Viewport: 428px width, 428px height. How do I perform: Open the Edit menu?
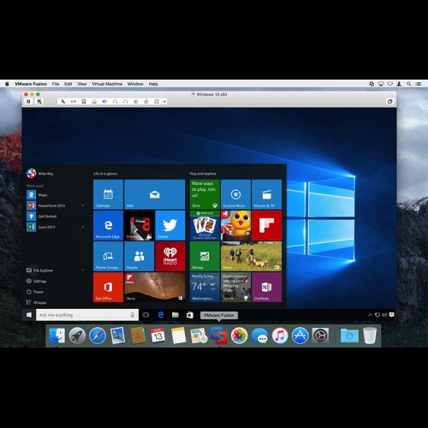[x=68, y=84]
